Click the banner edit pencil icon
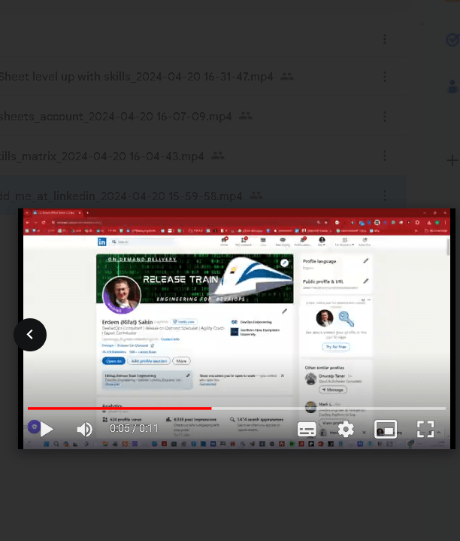460x541 pixels. [284, 263]
